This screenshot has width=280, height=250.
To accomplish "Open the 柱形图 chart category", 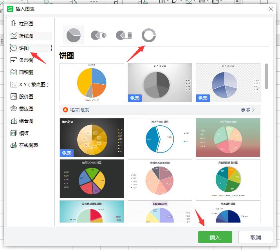I will pos(31,24).
